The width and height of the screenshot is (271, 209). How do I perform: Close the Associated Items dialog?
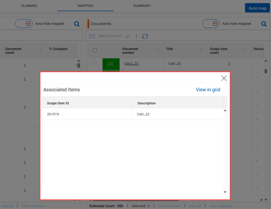[x=224, y=78]
